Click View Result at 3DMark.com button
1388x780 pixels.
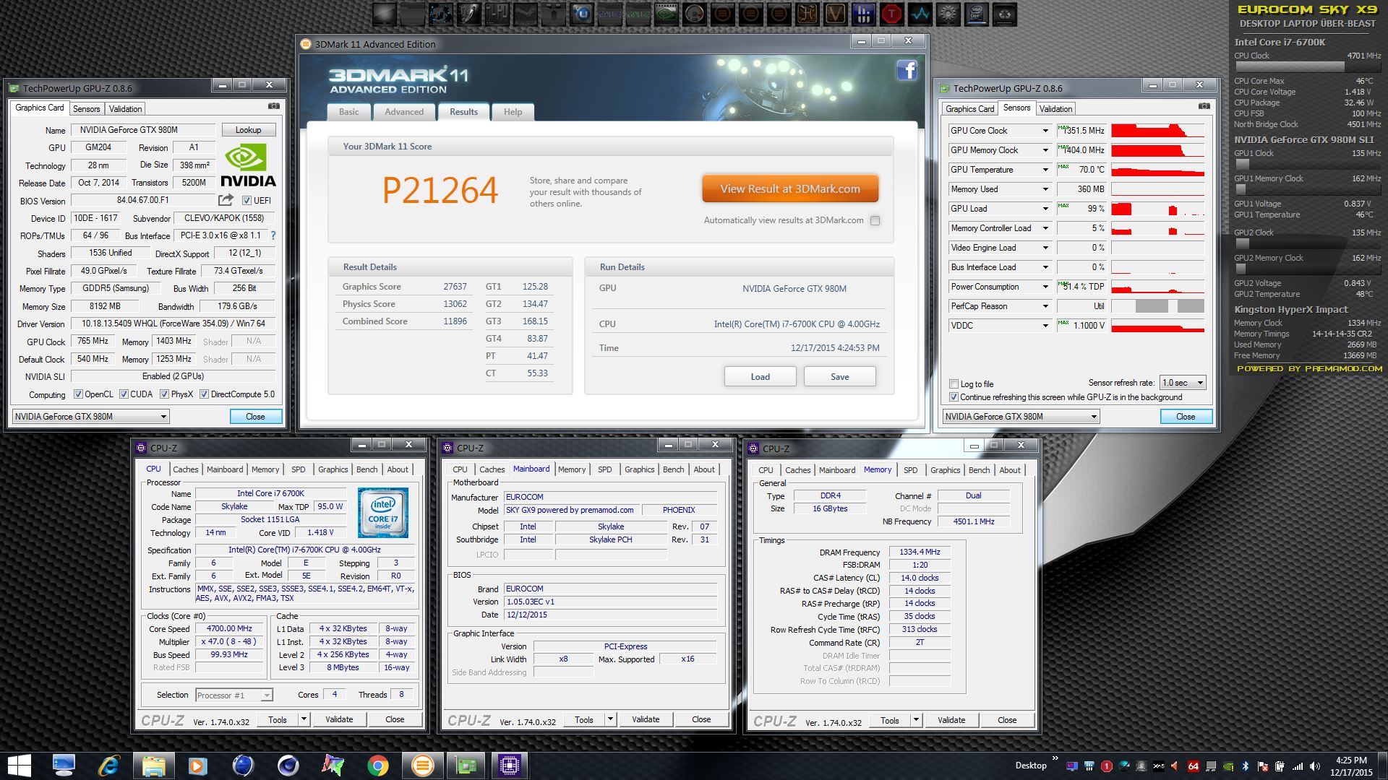(790, 189)
